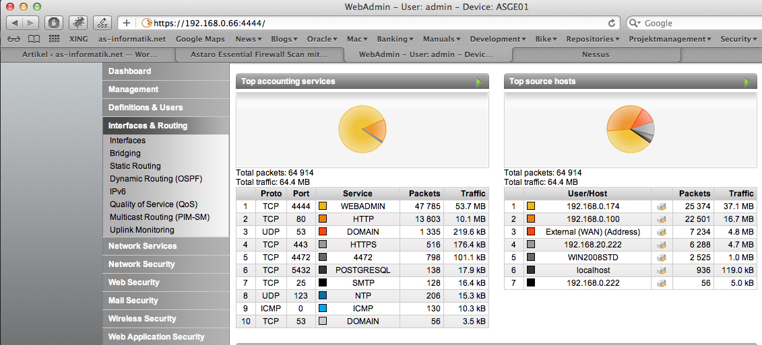This screenshot has width=762, height=345.
Task: Click the host icon beside 192.168.0.174
Action: click(661, 206)
